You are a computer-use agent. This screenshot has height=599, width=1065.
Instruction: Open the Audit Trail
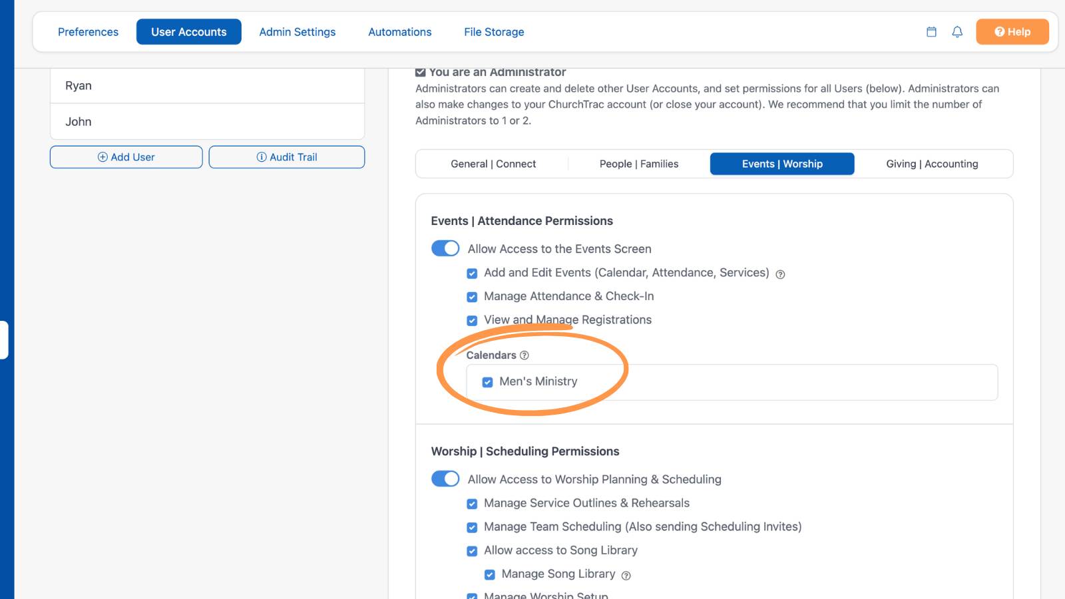[287, 157]
